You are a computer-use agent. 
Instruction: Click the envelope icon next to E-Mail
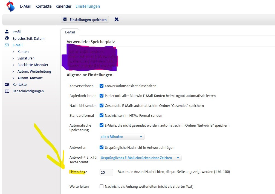tap(7, 45)
